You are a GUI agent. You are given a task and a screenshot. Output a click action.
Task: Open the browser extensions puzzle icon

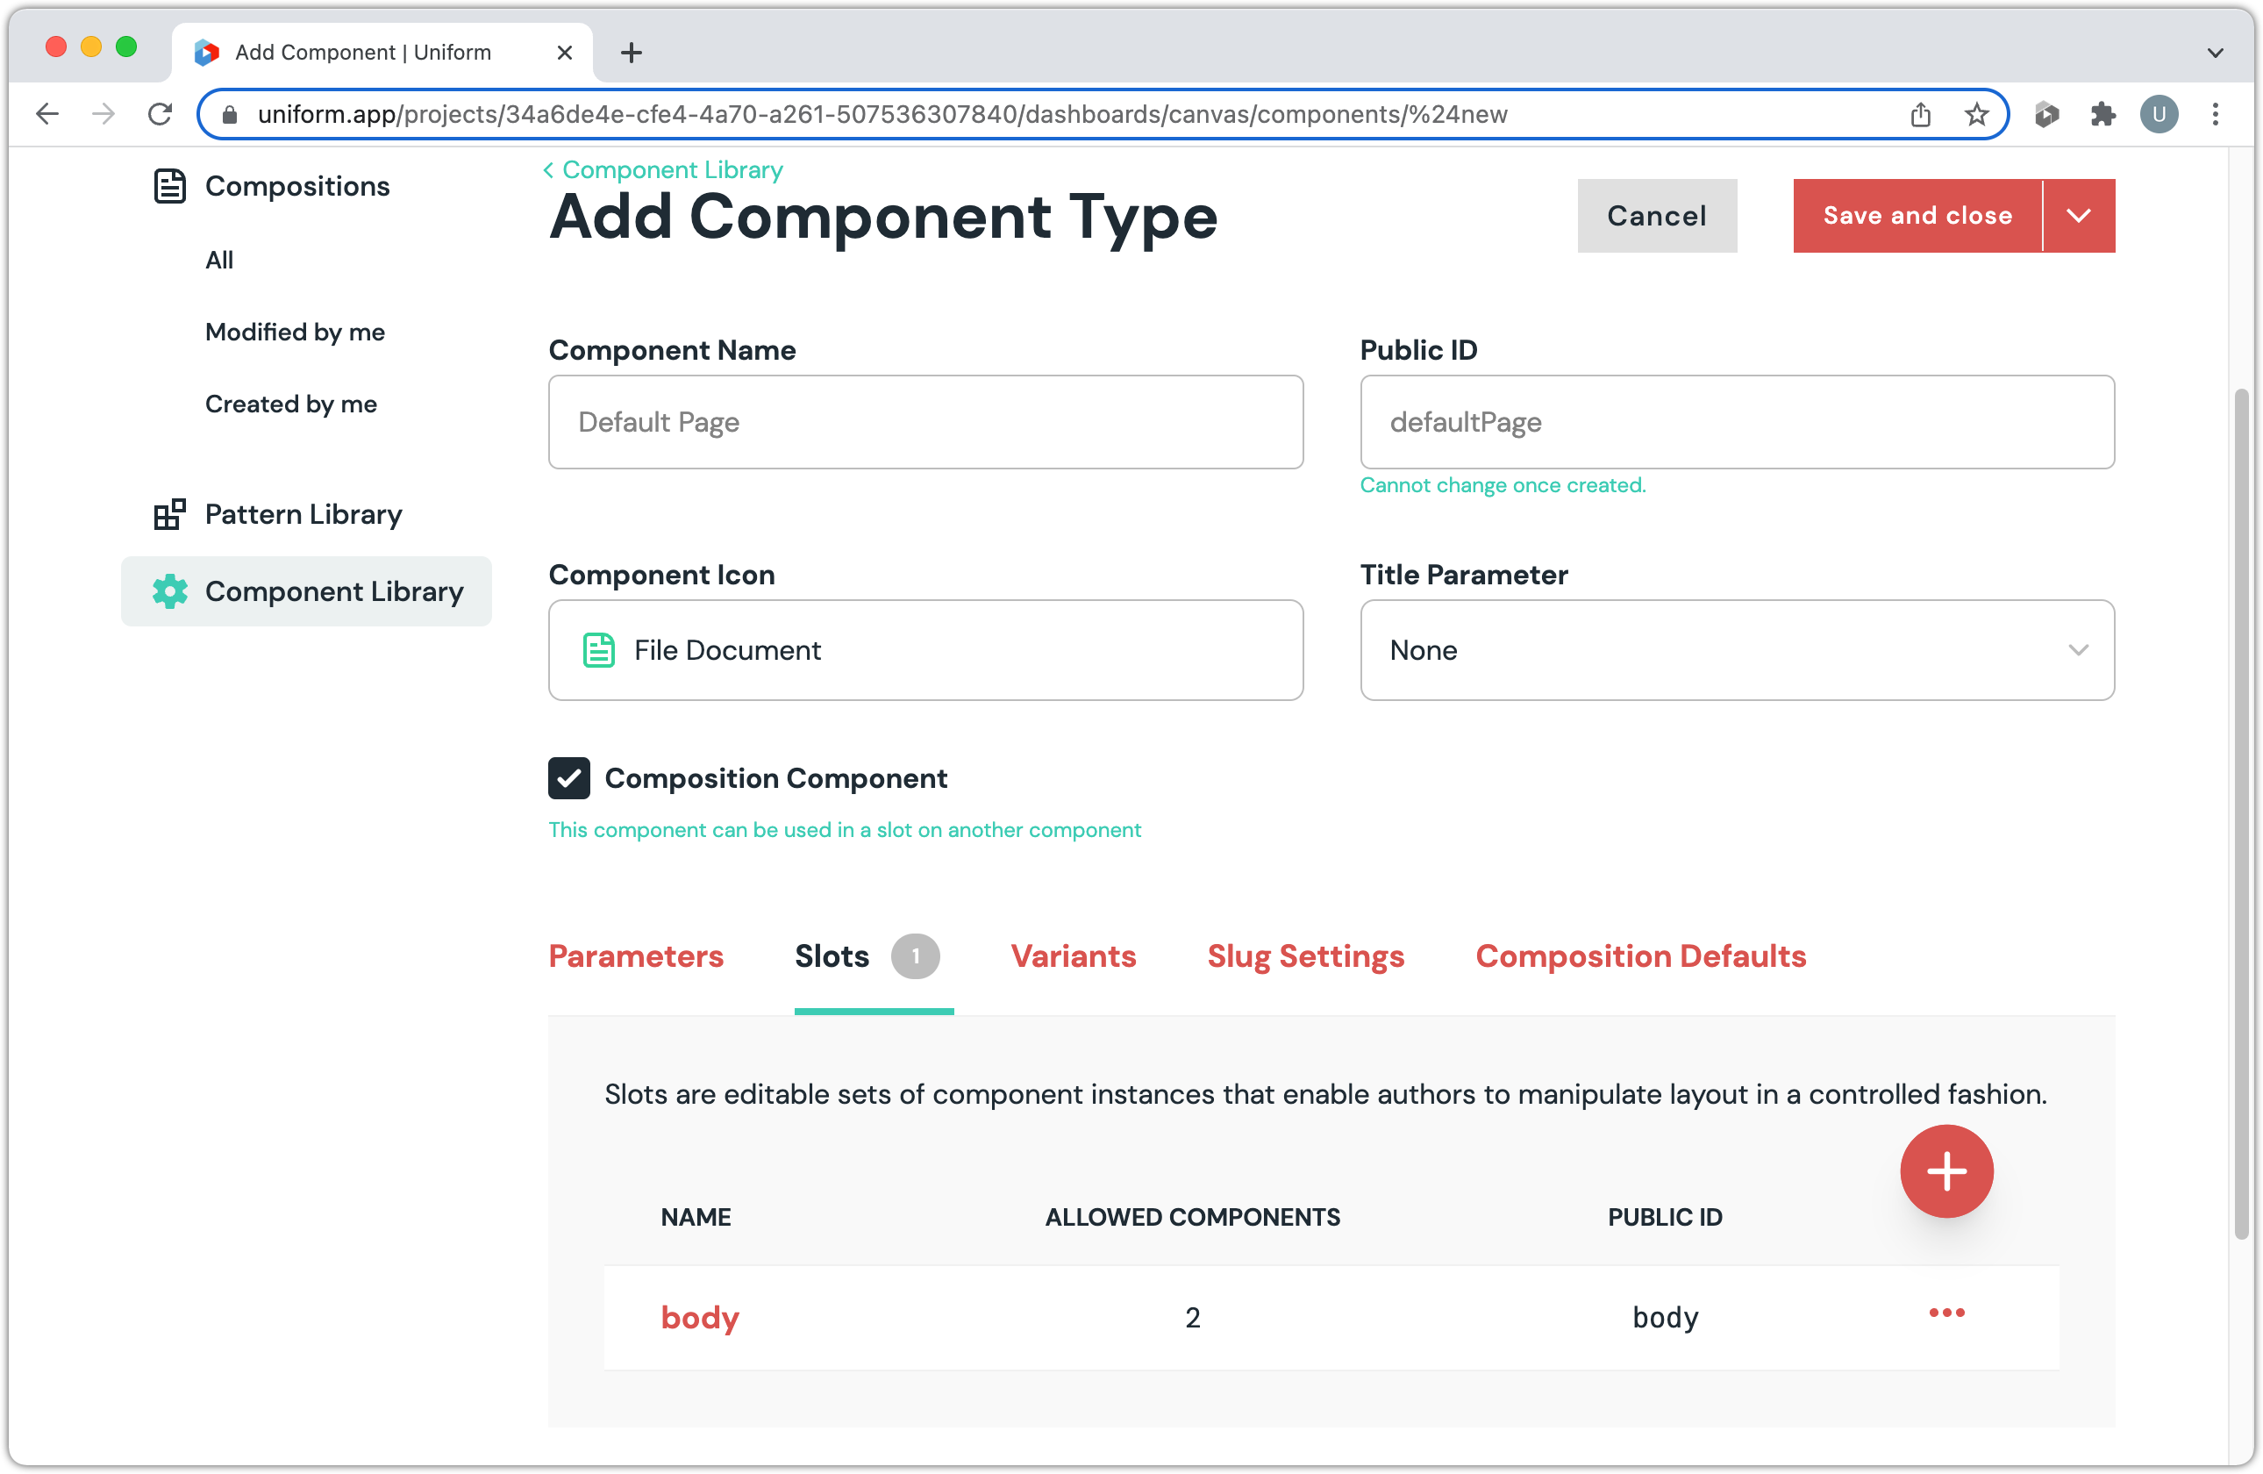(x=2102, y=114)
